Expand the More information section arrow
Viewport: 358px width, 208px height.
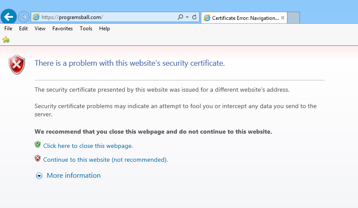tap(39, 176)
